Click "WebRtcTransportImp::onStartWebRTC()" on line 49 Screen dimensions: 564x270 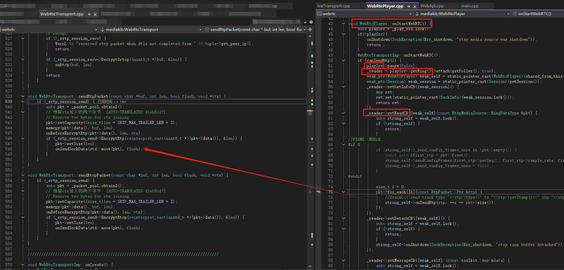398,55
